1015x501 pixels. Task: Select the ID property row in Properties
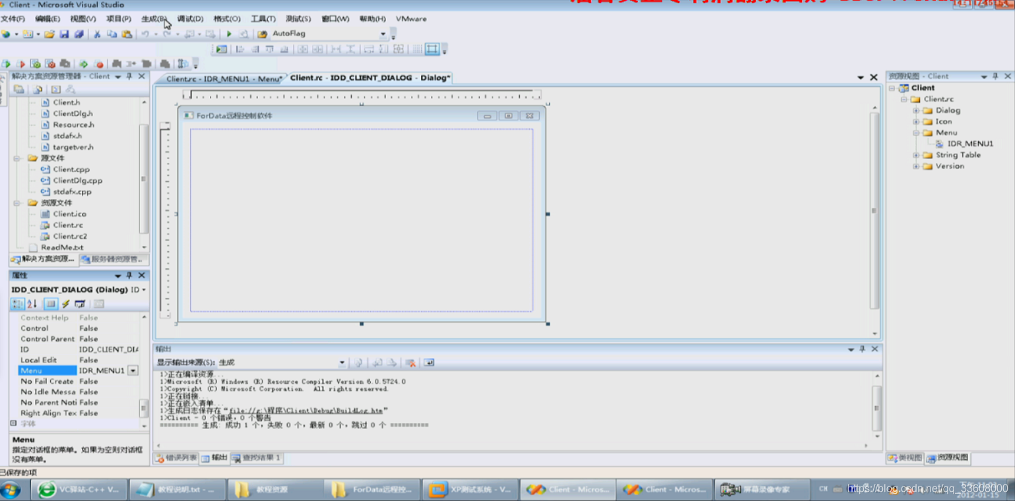click(79, 349)
